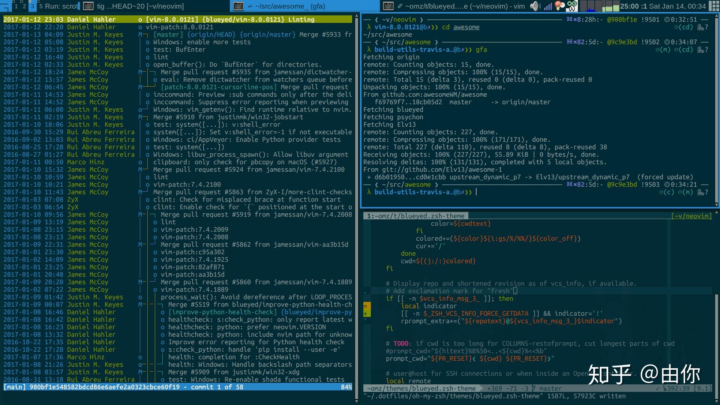Switch to workspace tag 2

pos(24,6)
